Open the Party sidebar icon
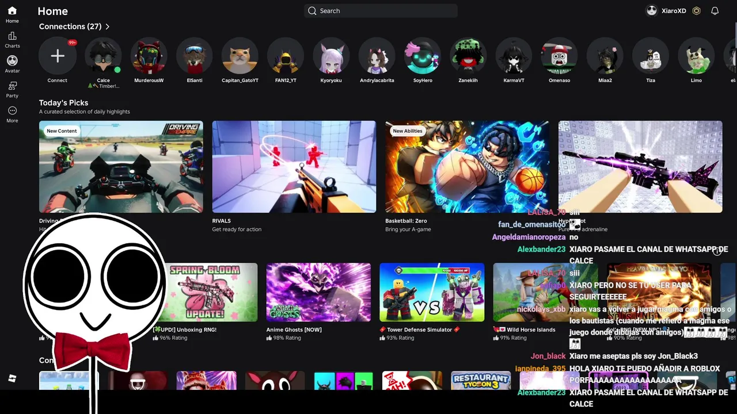This screenshot has height=414, width=737. click(12, 86)
